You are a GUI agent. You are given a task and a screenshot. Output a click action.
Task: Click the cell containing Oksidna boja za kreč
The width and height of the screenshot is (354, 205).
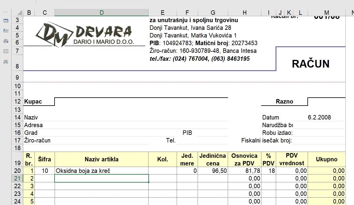(x=101, y=171)
